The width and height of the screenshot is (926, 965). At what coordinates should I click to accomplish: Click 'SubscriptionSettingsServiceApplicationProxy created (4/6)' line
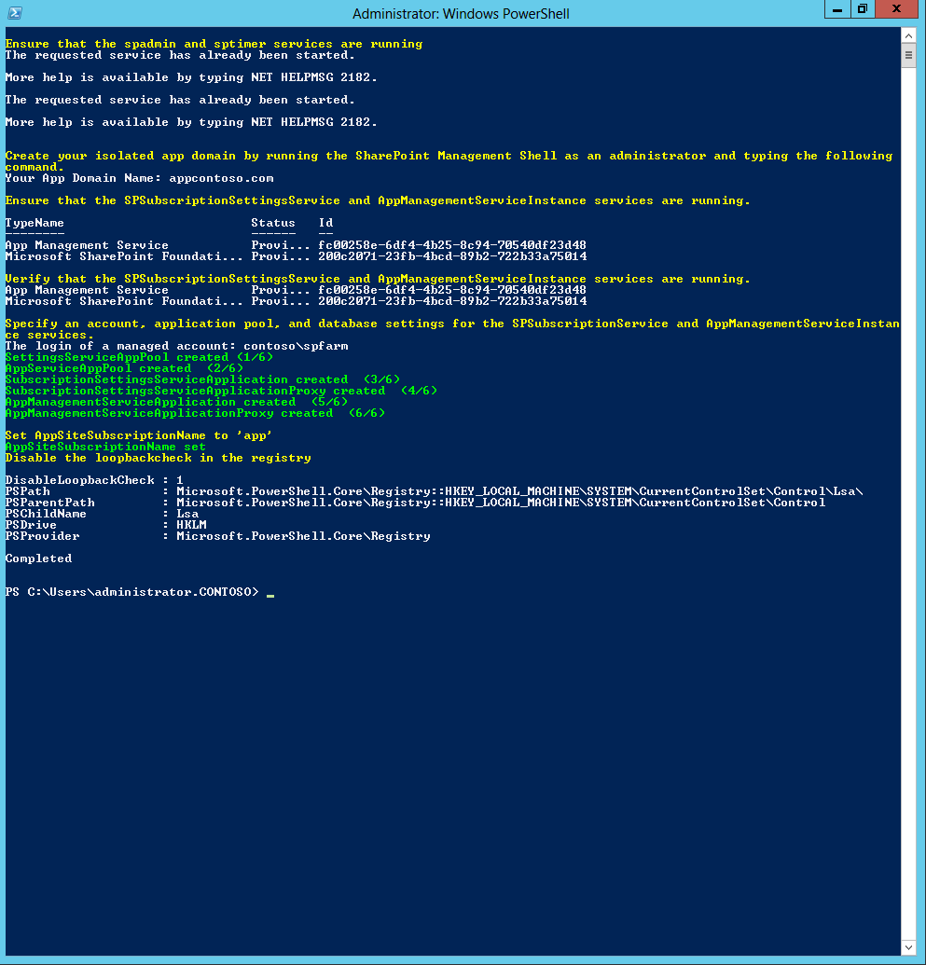point(221,391)
